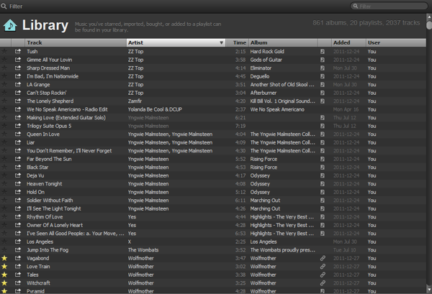Unstar the track Love Train
Image resolution: width=432 pixels, height=294 pixels.
point(4,266)
